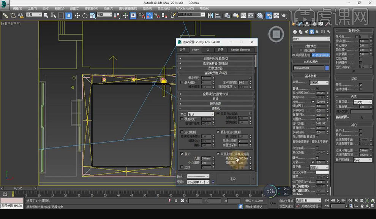This screenshot has height=219, width=376.
Task: Open 3ds Max application menu logo
Action: pos(4,4)
